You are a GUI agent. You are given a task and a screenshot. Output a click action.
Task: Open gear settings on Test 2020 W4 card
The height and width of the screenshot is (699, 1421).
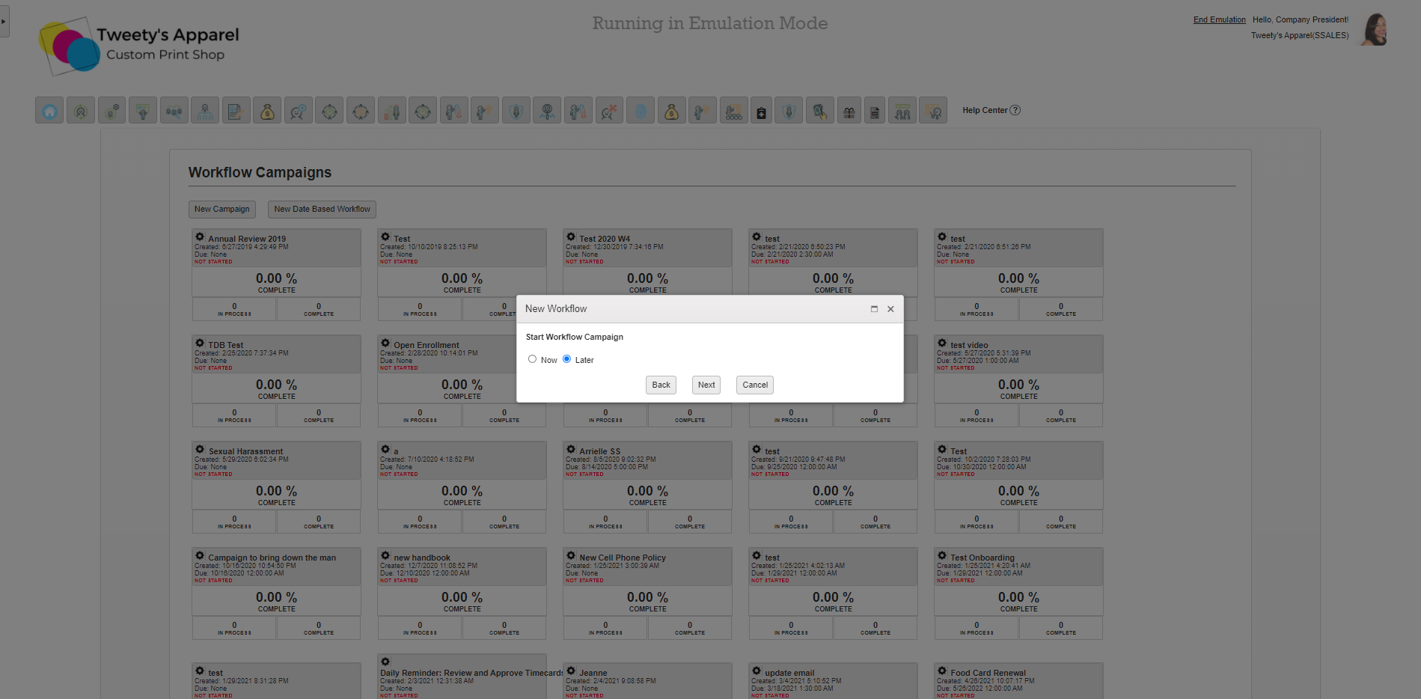click(571, 236)
